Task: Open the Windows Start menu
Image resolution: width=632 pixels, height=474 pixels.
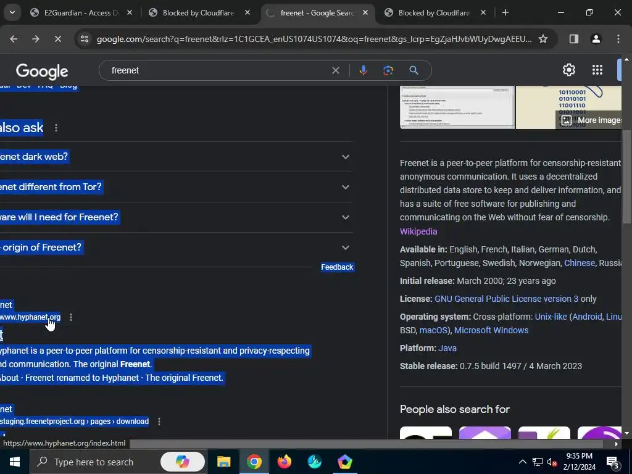Action: pyautogui.click(x=15, y=462)
